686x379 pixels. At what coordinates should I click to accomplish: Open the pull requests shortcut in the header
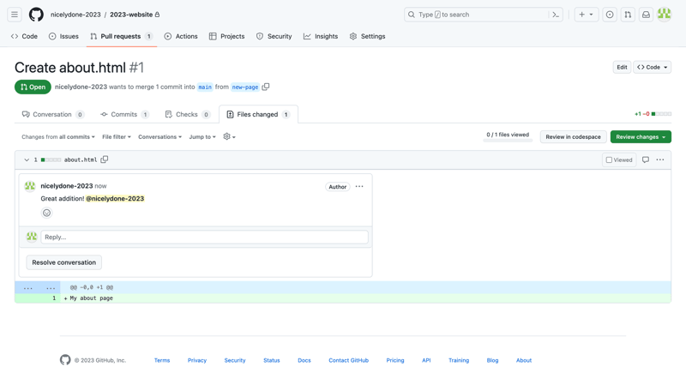[x=628, y=15]
